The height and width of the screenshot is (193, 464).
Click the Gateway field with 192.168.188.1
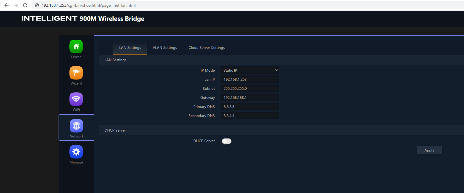tap(250, 97)
